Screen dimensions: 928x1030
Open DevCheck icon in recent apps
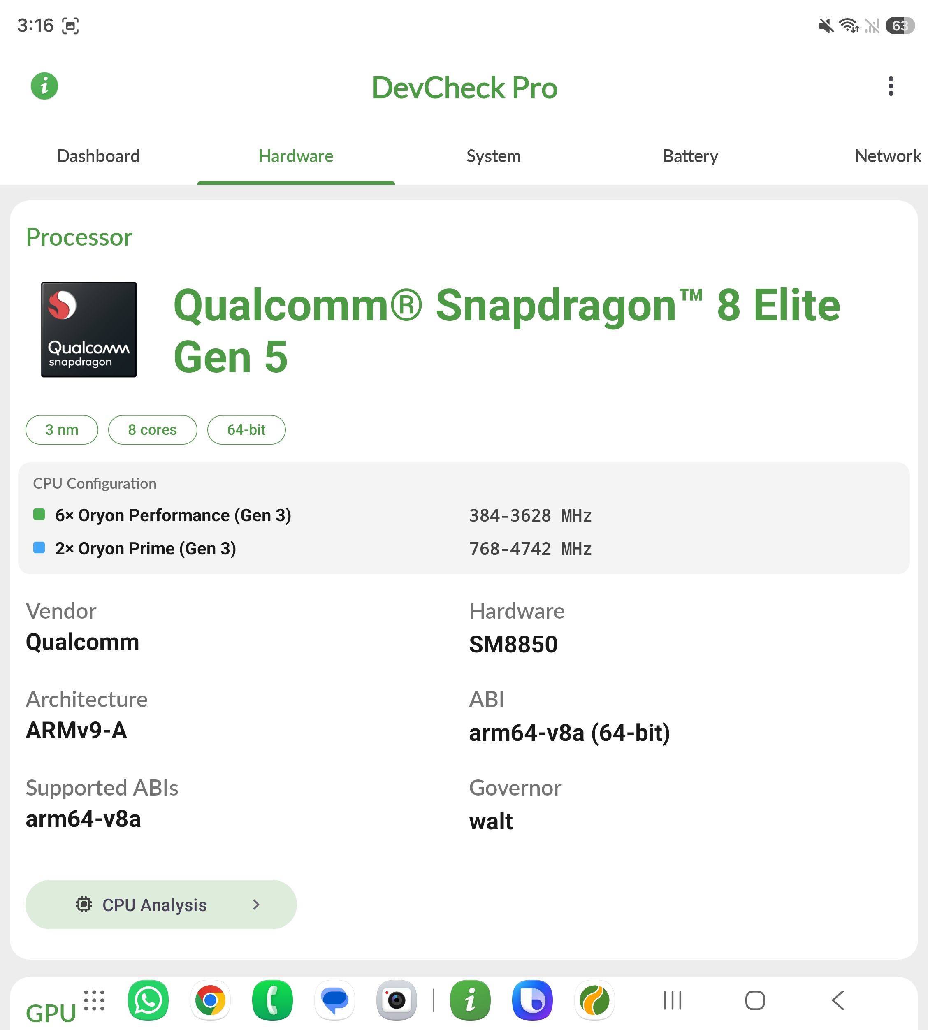[470, 1000]
